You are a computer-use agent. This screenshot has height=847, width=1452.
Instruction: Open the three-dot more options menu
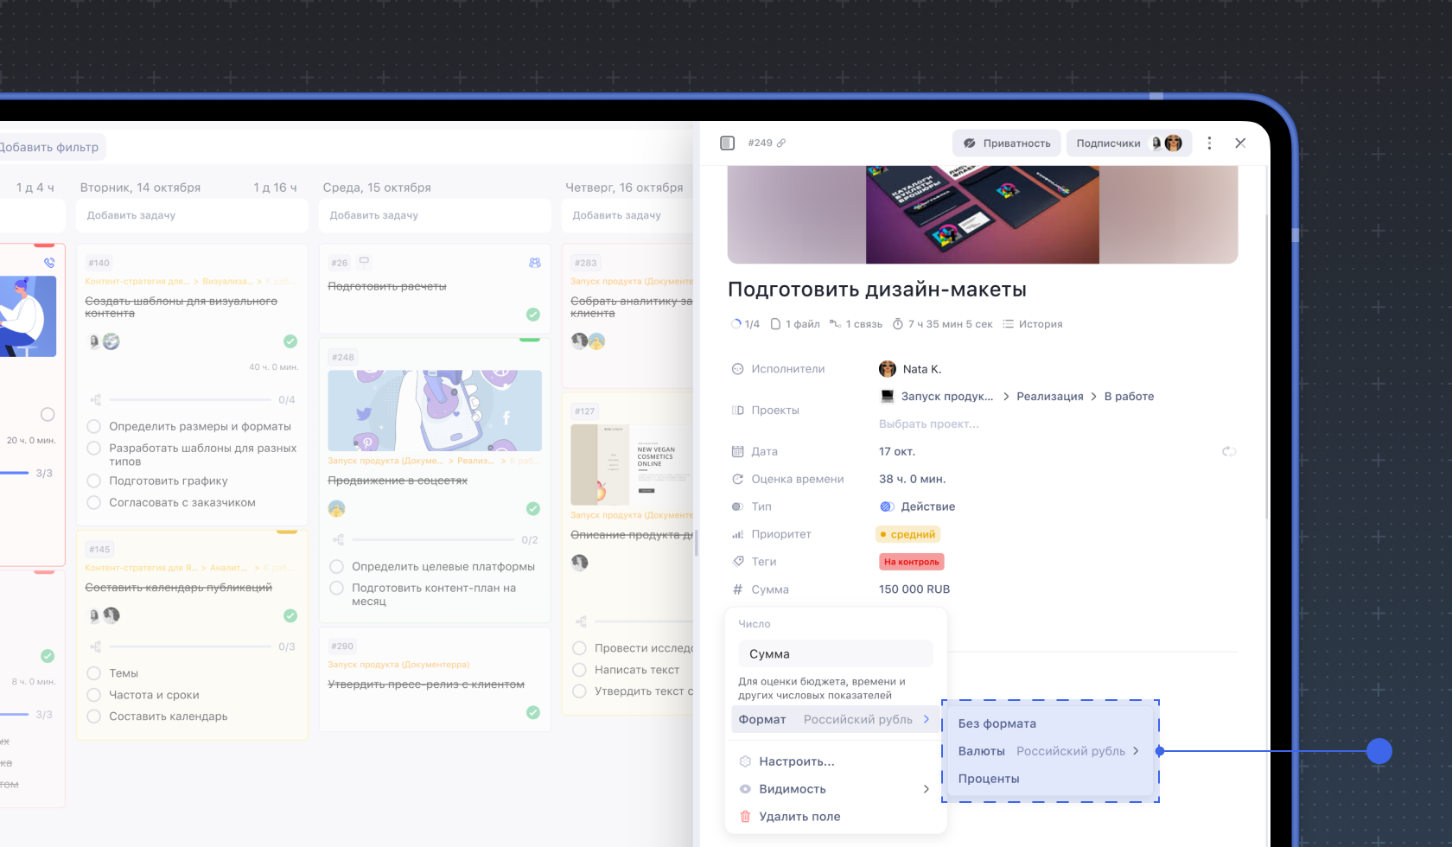coord(1209,143)
